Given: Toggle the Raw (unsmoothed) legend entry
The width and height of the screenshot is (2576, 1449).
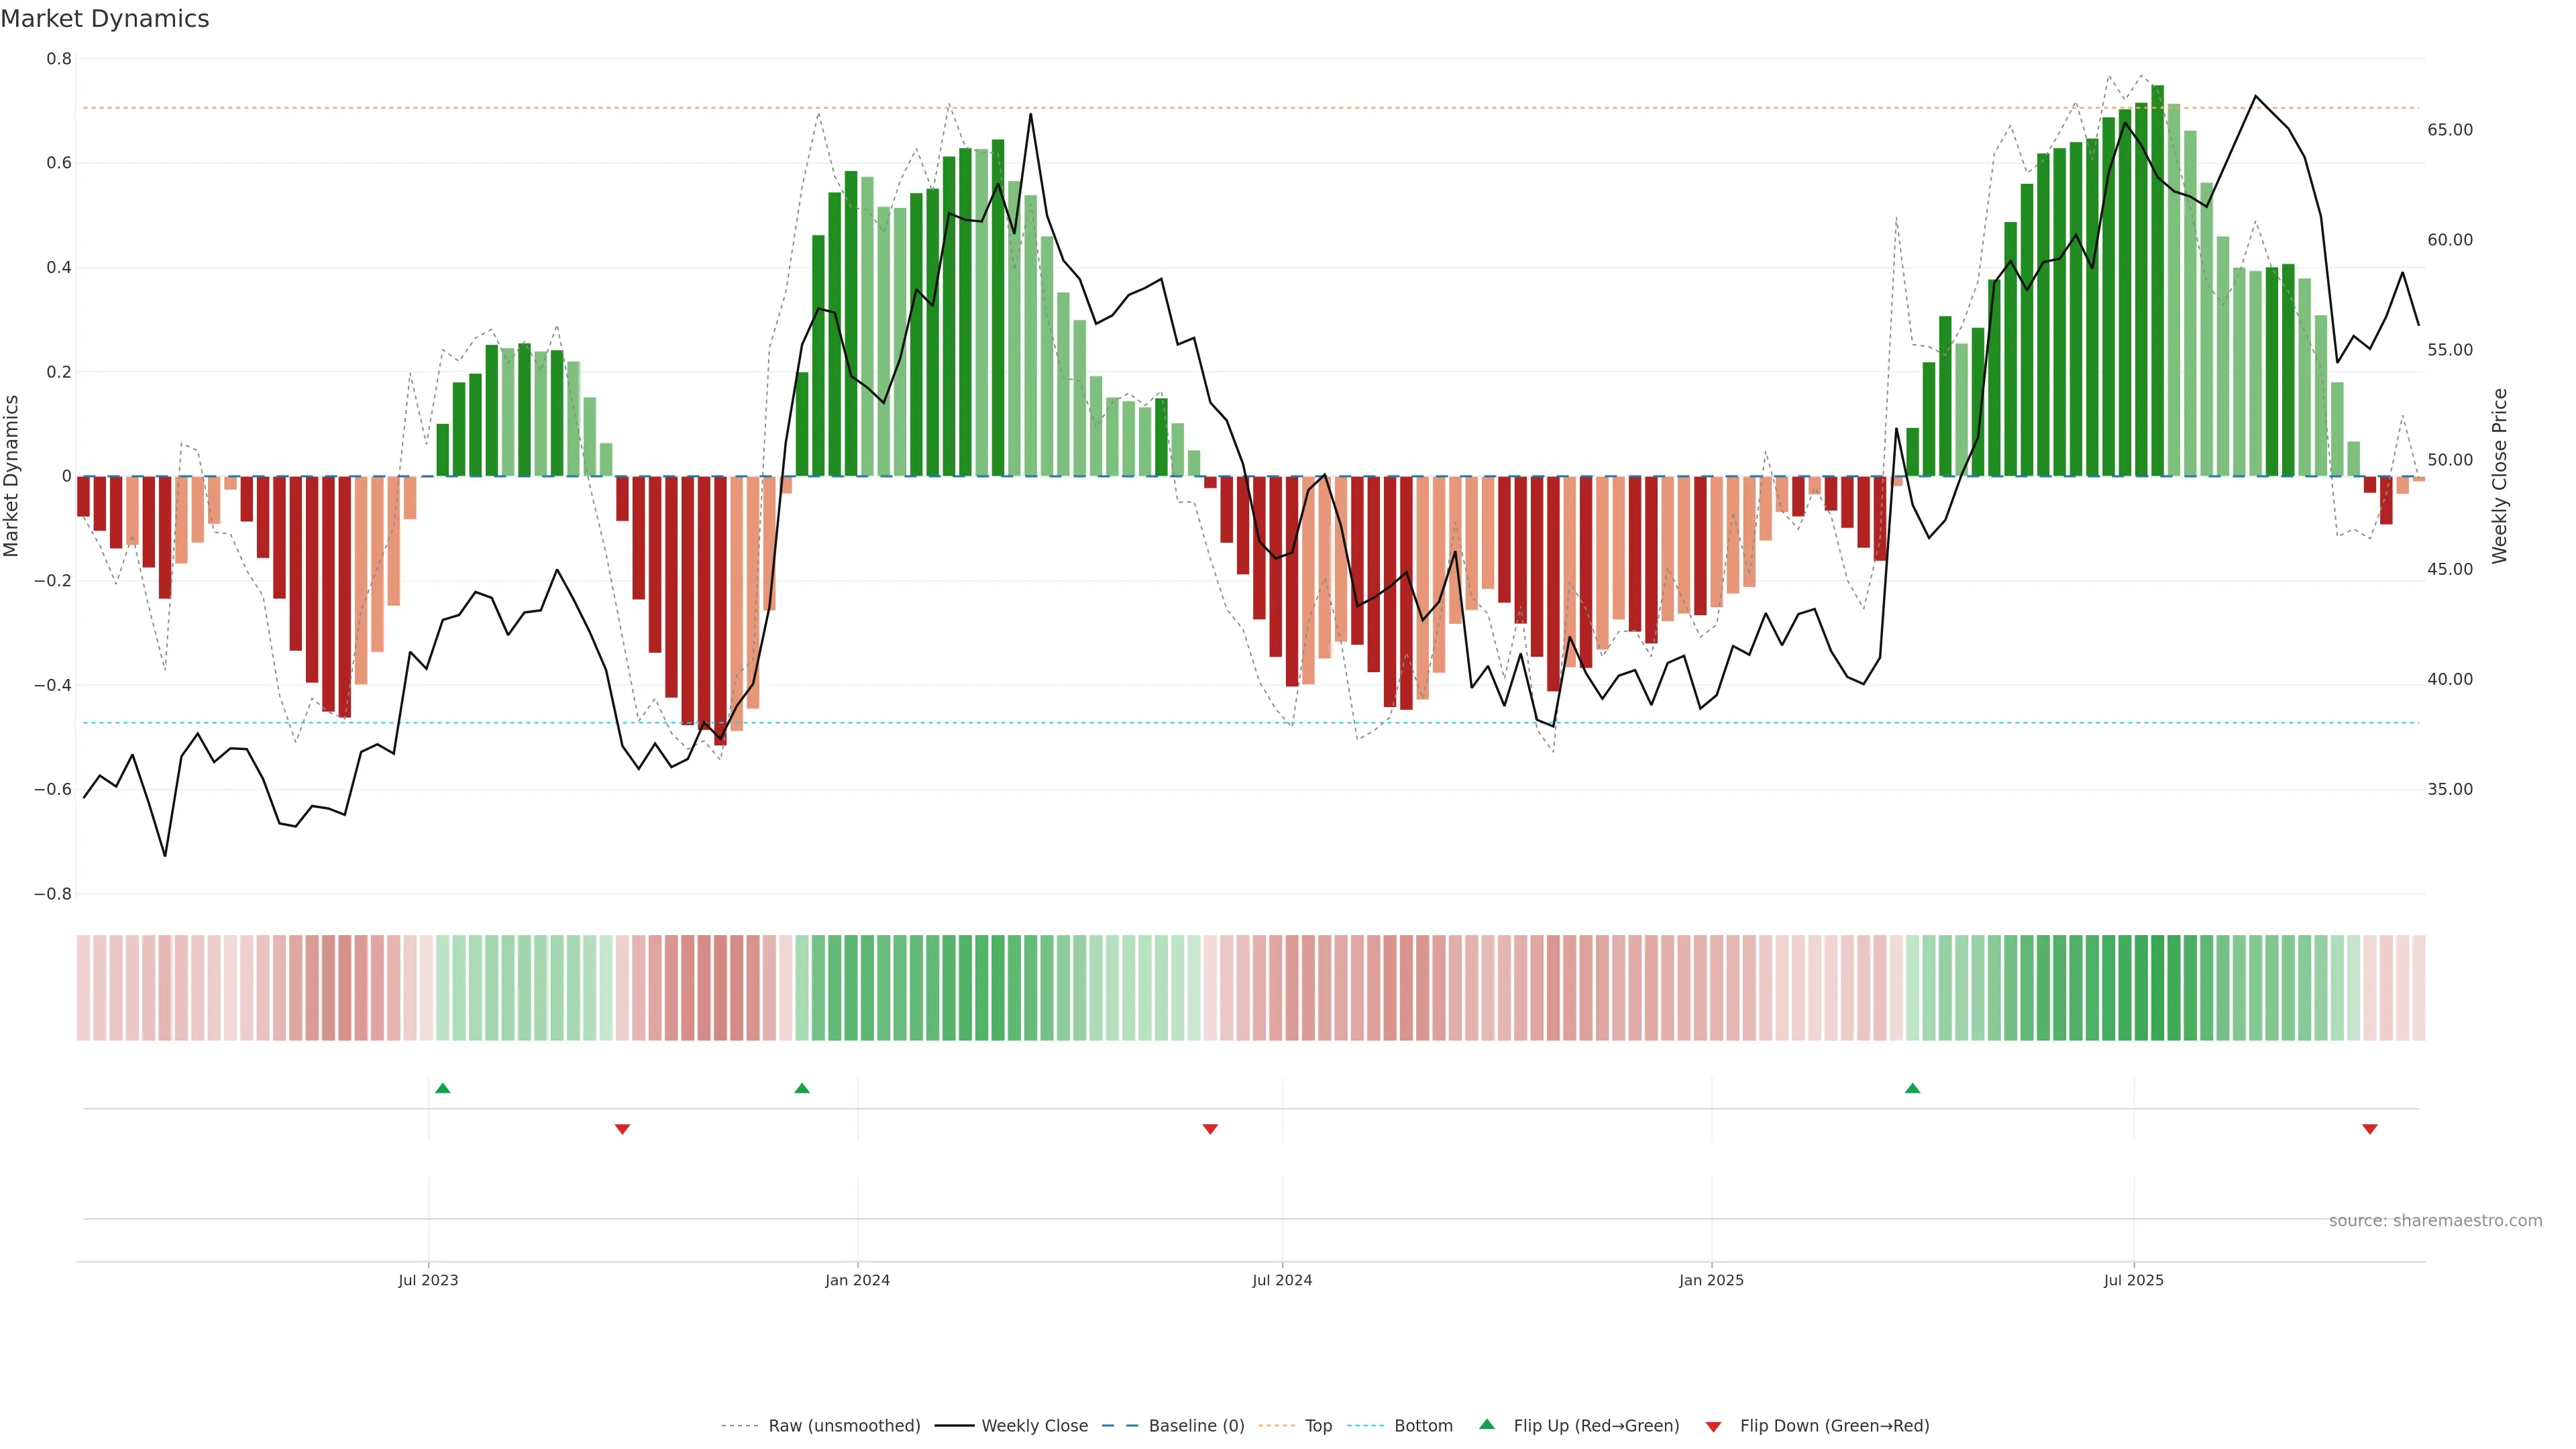Looking at the screenshot, I should [843, 1426].
